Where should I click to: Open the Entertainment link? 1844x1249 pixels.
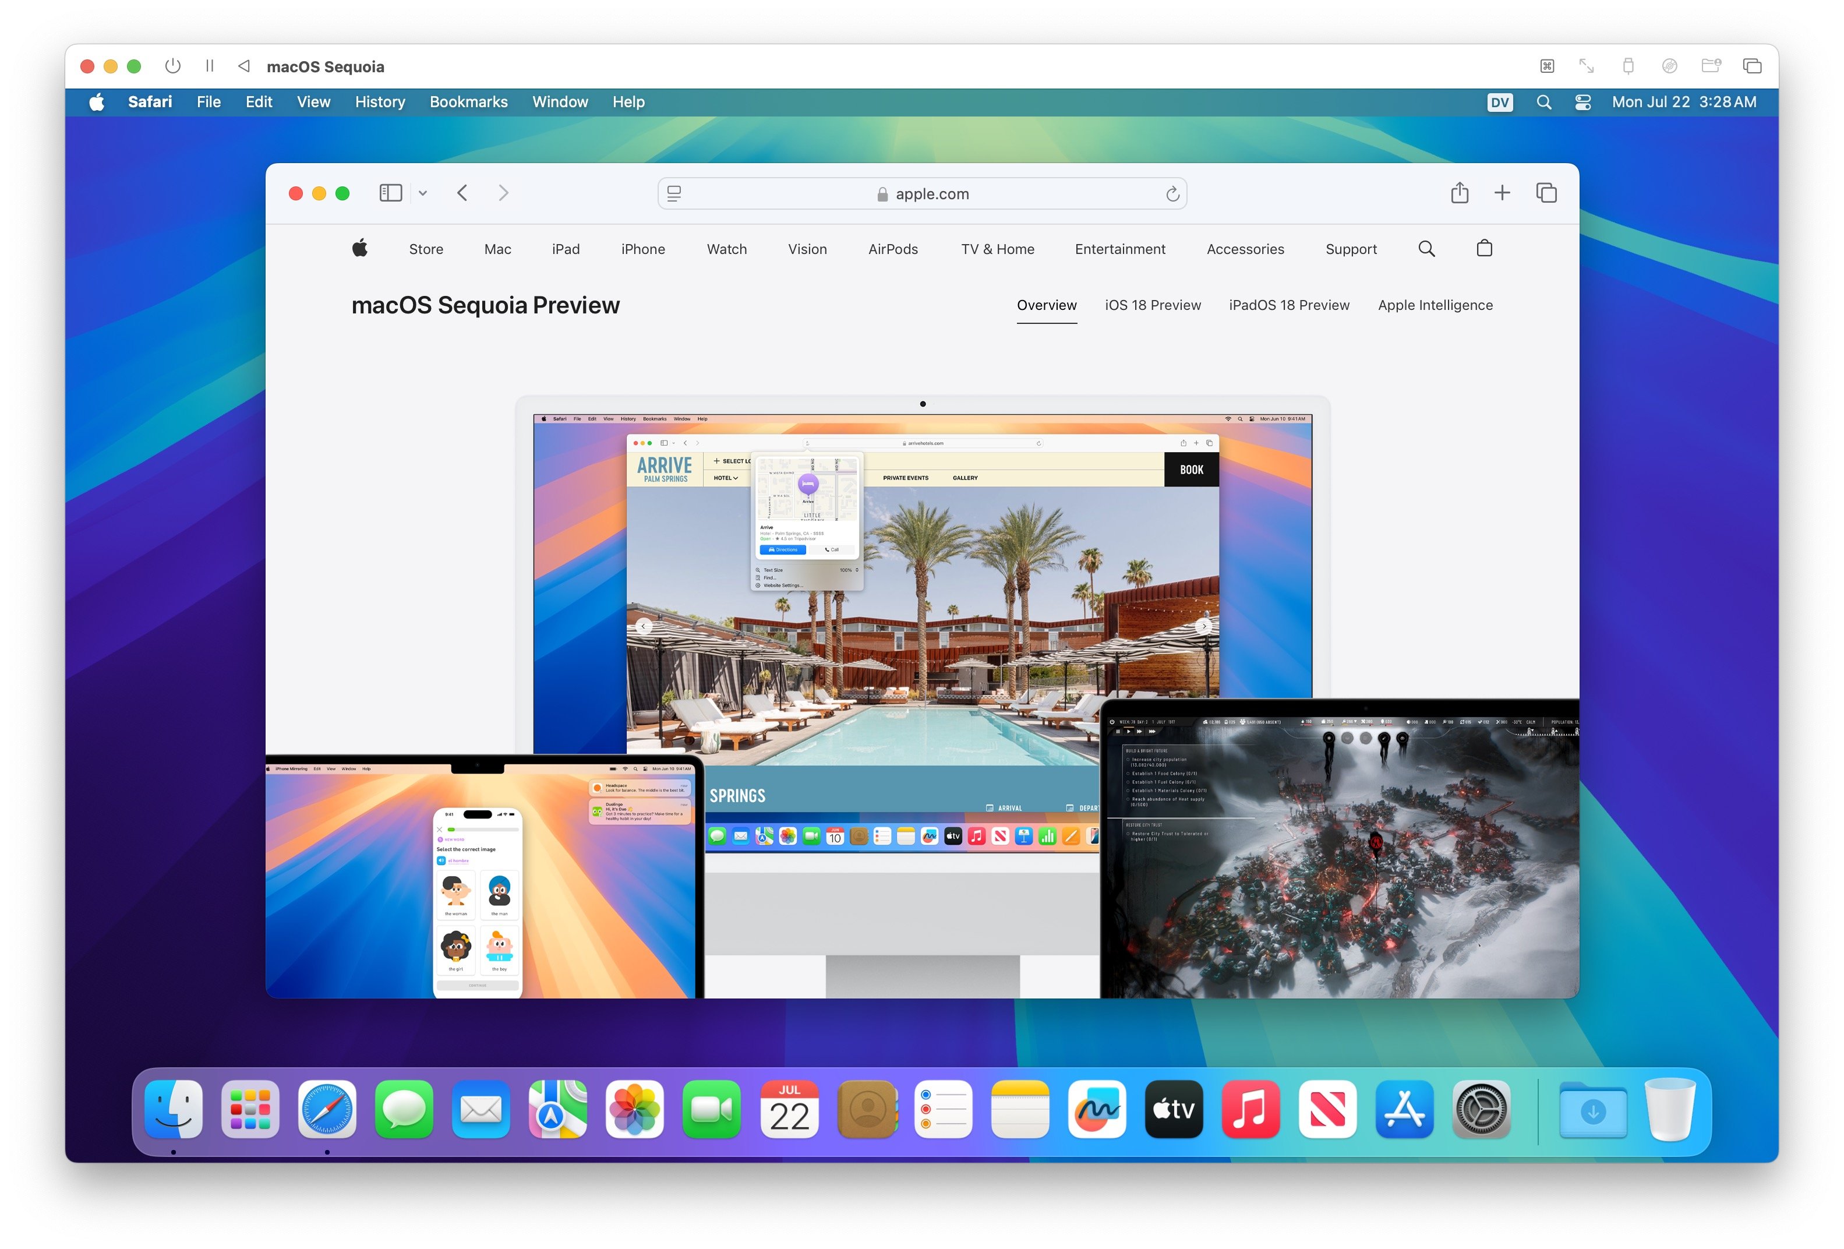click(1119, 249)
